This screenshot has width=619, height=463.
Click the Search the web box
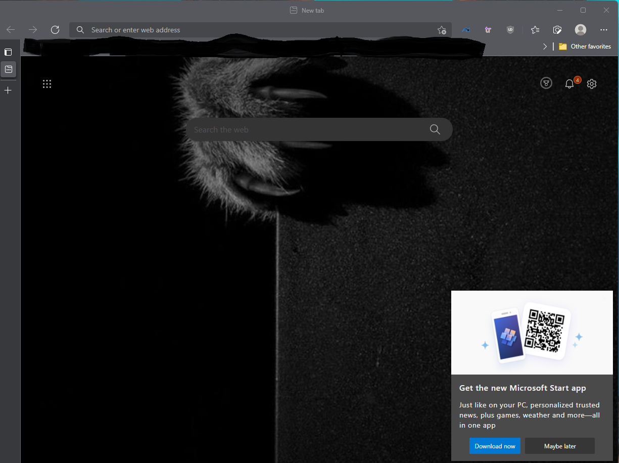coord(308,130)
